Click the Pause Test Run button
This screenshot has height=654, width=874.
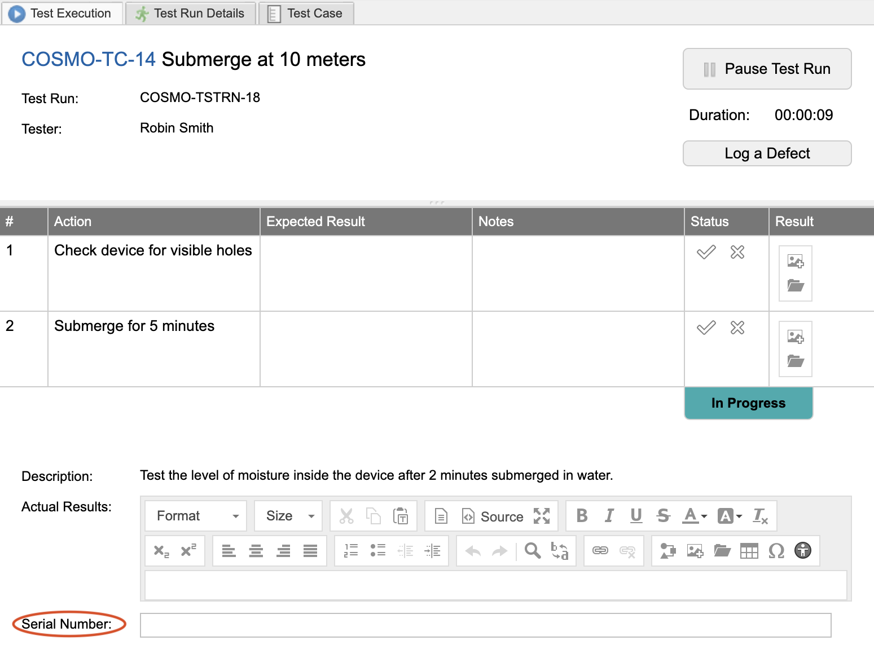pyautogui.click(x=767, y=69)
